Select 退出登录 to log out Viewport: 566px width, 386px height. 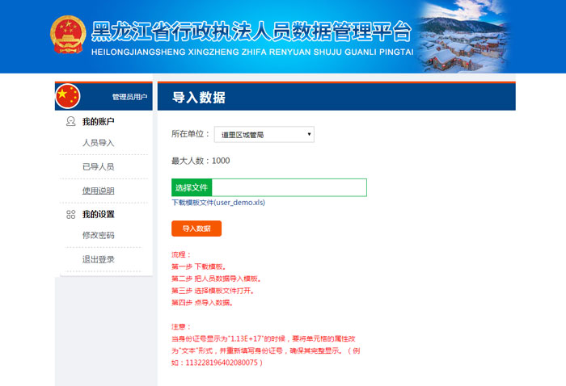point(98,259)
